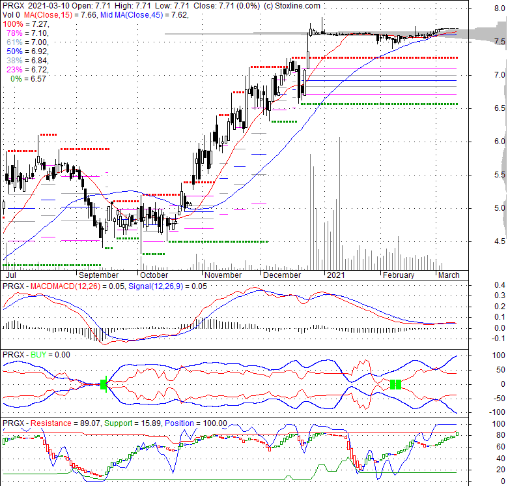508x486 pixels.
Task: Click the -100 BUY panel axis value
Action: pos(497,412)
